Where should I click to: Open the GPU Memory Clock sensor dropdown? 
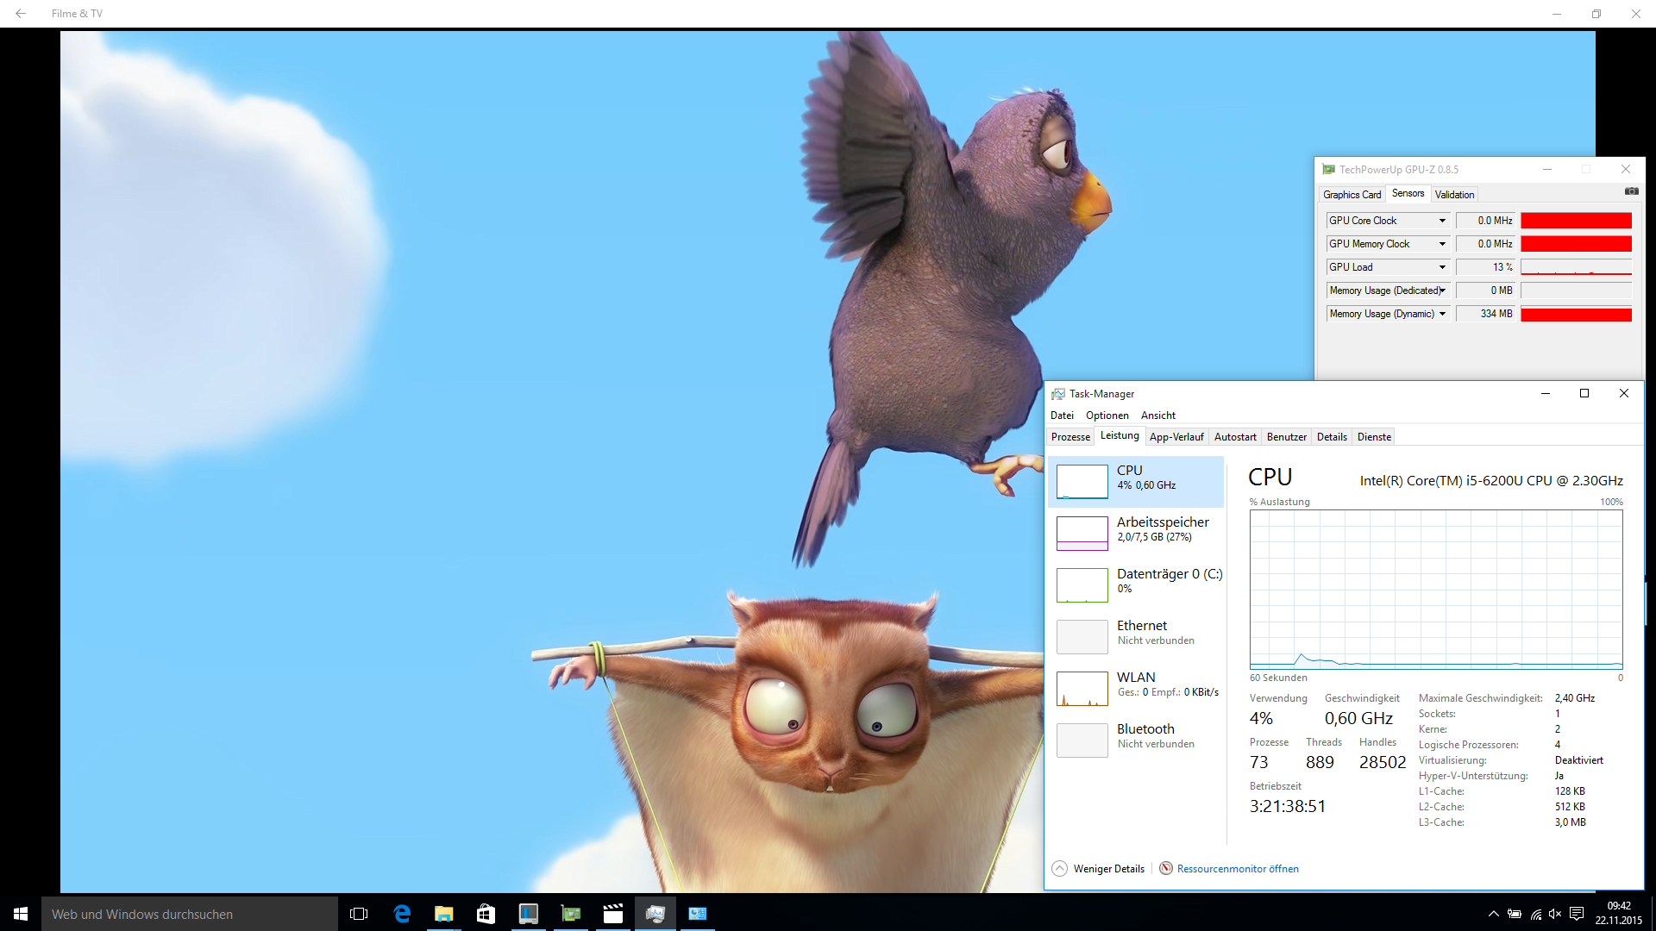click(1442, 244)
